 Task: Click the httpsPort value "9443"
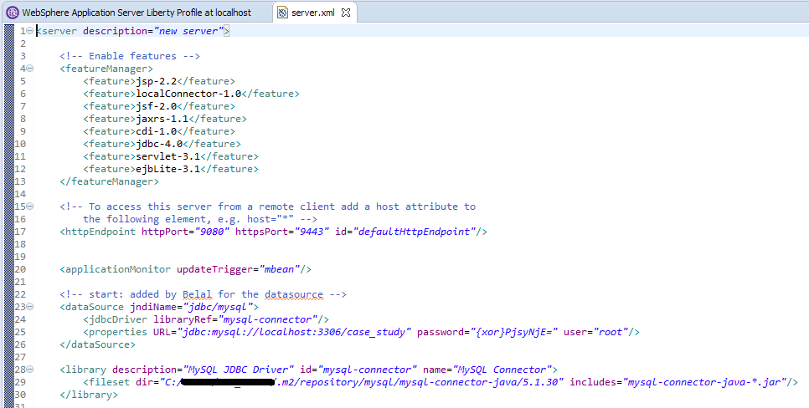[x=312, y=232]
